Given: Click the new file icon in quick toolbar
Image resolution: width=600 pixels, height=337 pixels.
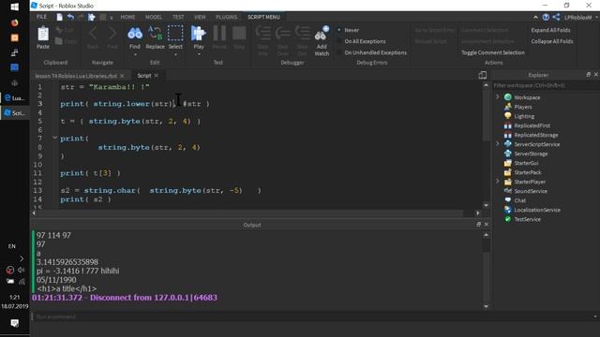Looking at the screenshot, I should [60, 17].
